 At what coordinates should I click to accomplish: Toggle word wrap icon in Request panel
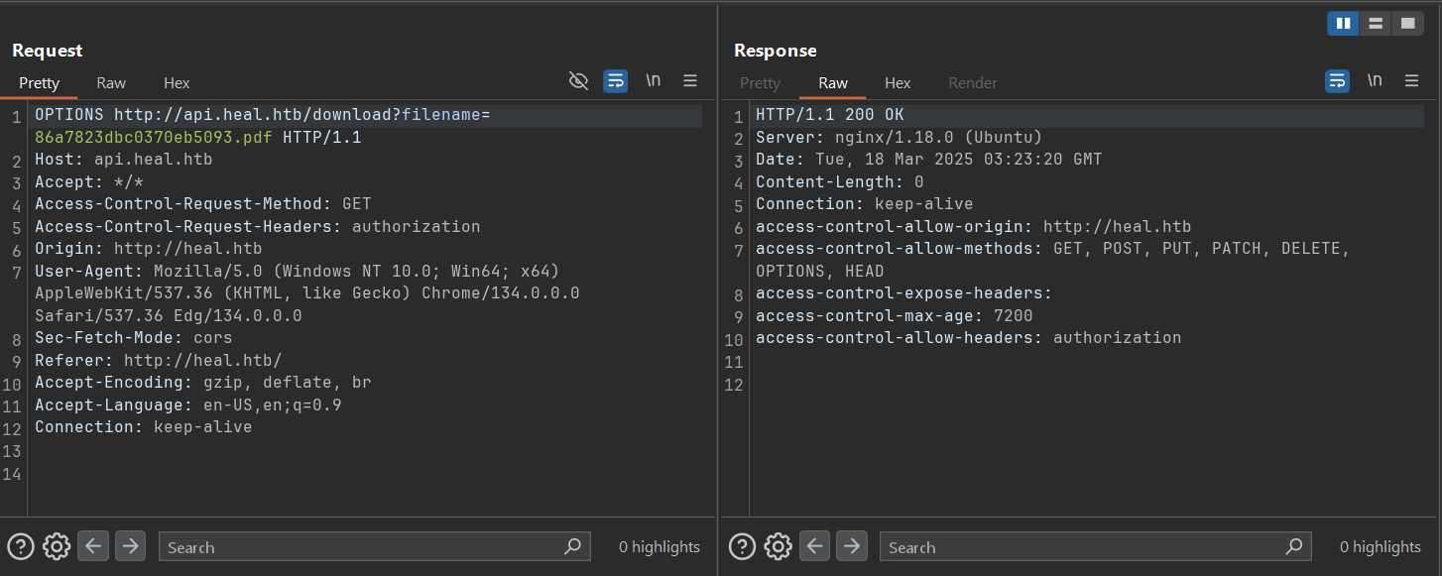[616, 81]
